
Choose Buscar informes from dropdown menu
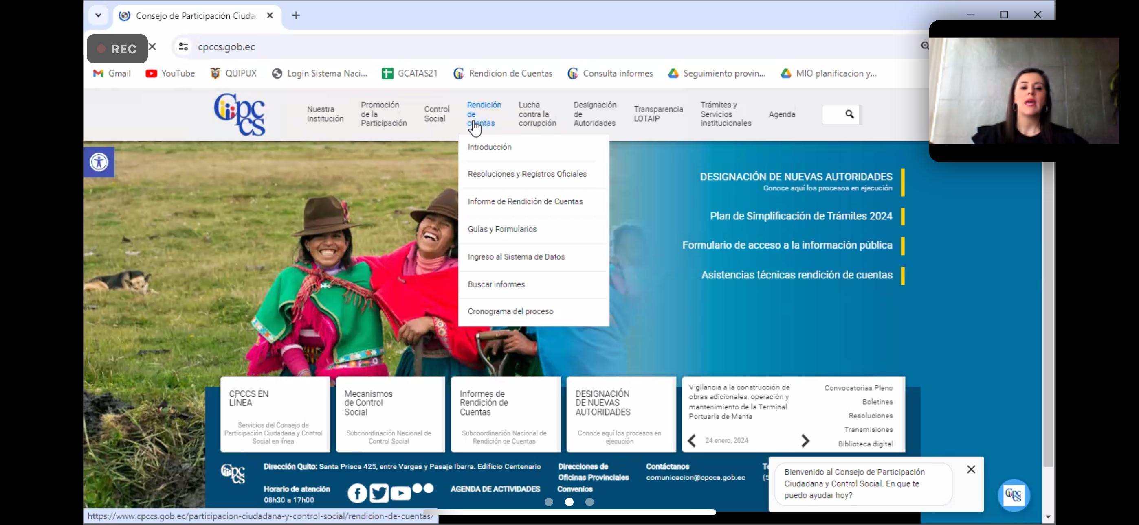(496, 284)
